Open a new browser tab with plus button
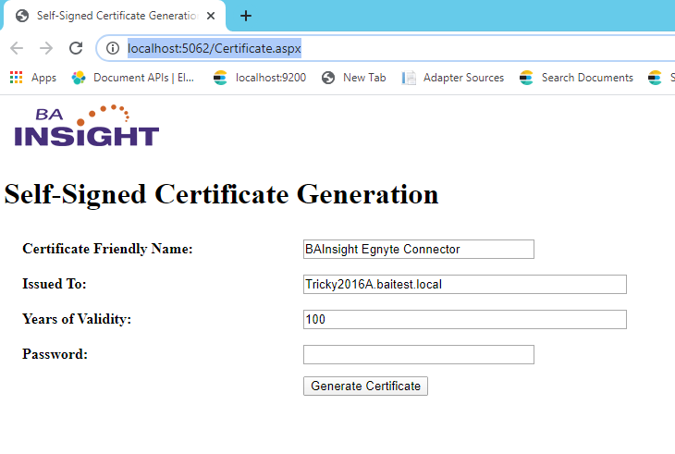Image resolution: width=675 pixels, height=454 pixels. 246,16
